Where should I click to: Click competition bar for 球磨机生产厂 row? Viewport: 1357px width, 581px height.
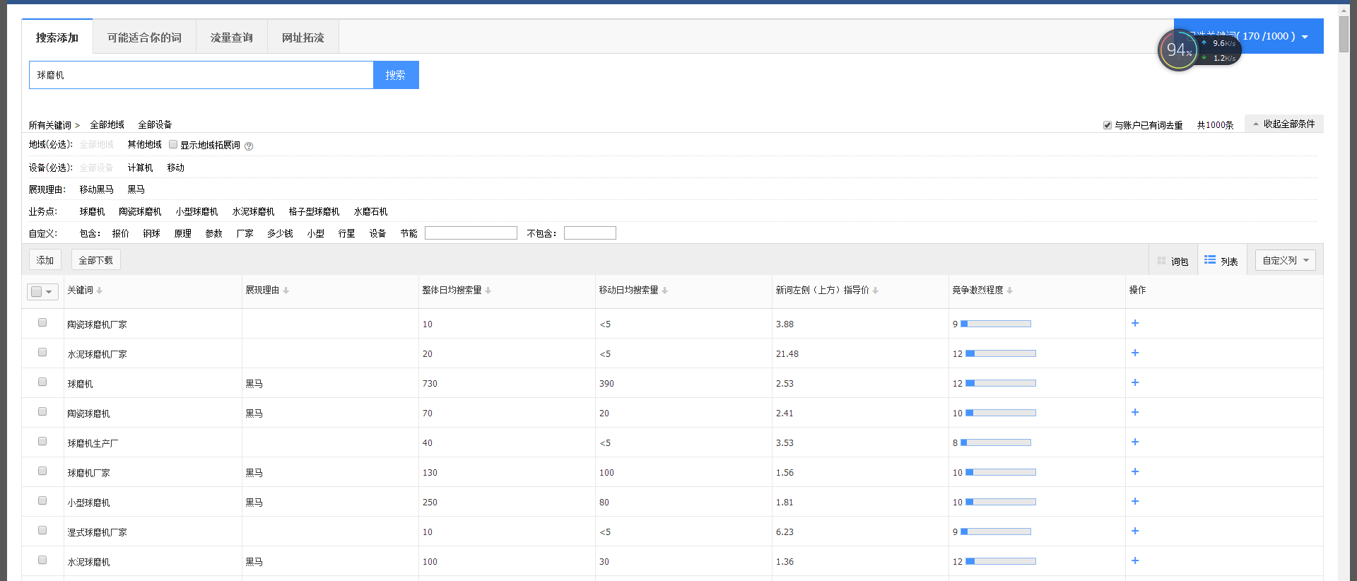(x=995, y=442)
